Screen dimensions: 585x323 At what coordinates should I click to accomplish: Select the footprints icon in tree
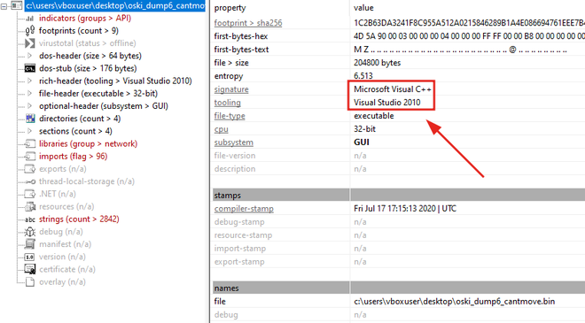click(30, 31)
